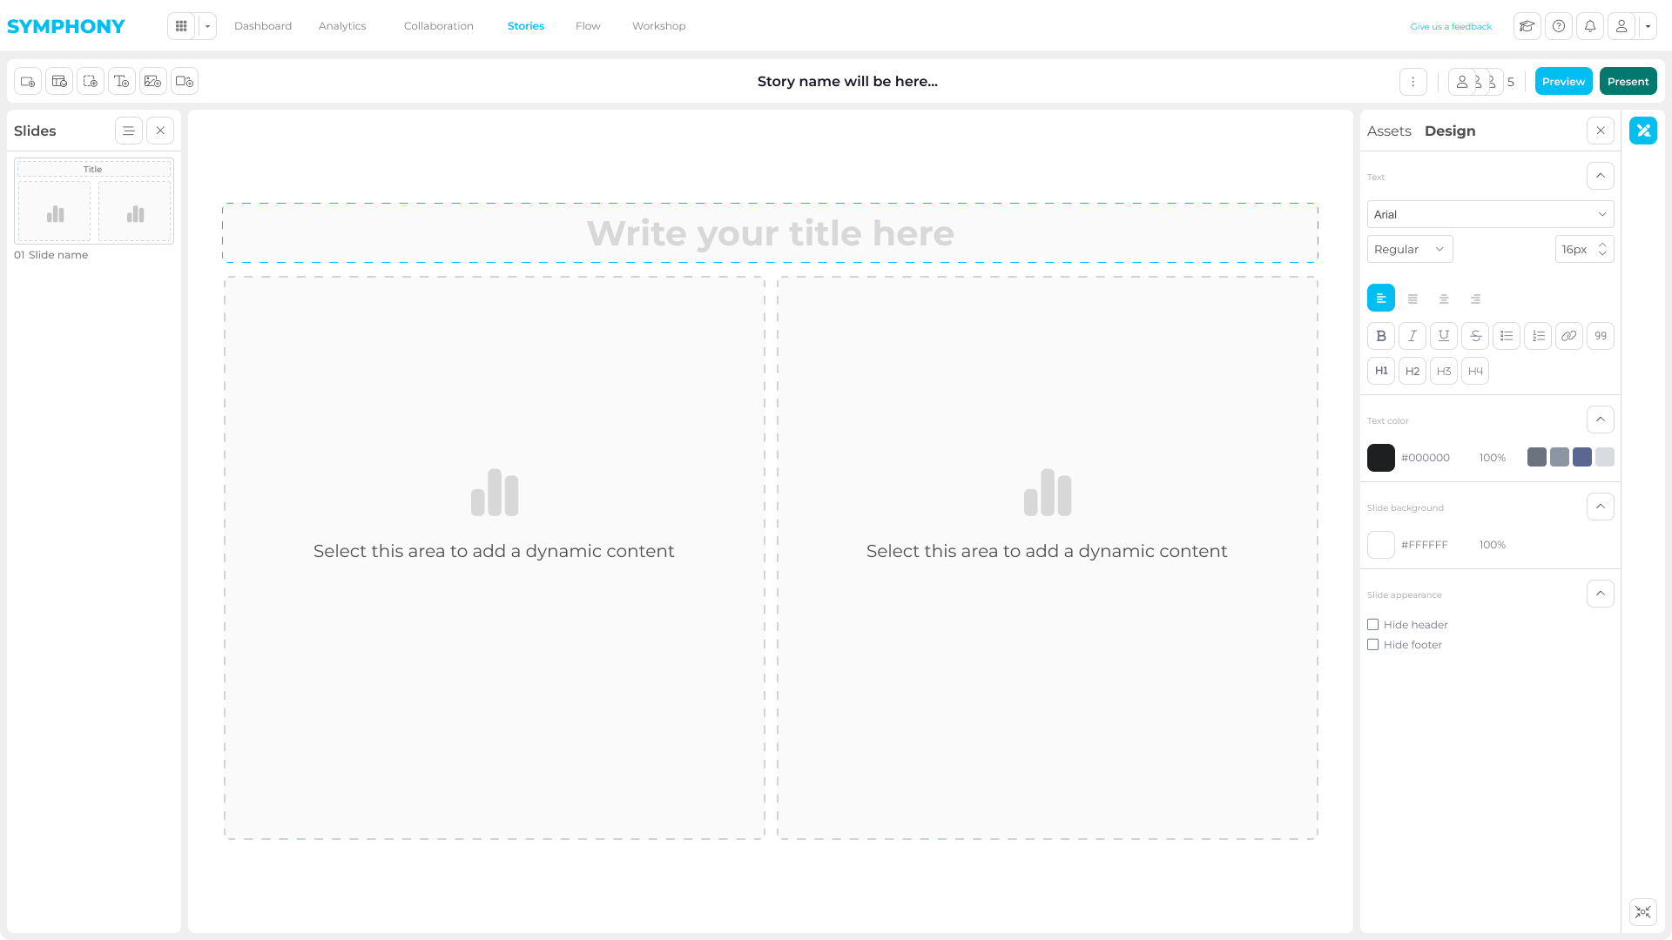This screenshot has height=940, width=1672.
Task: Open the Assets tab
Action: click(x=1389, y=131)
